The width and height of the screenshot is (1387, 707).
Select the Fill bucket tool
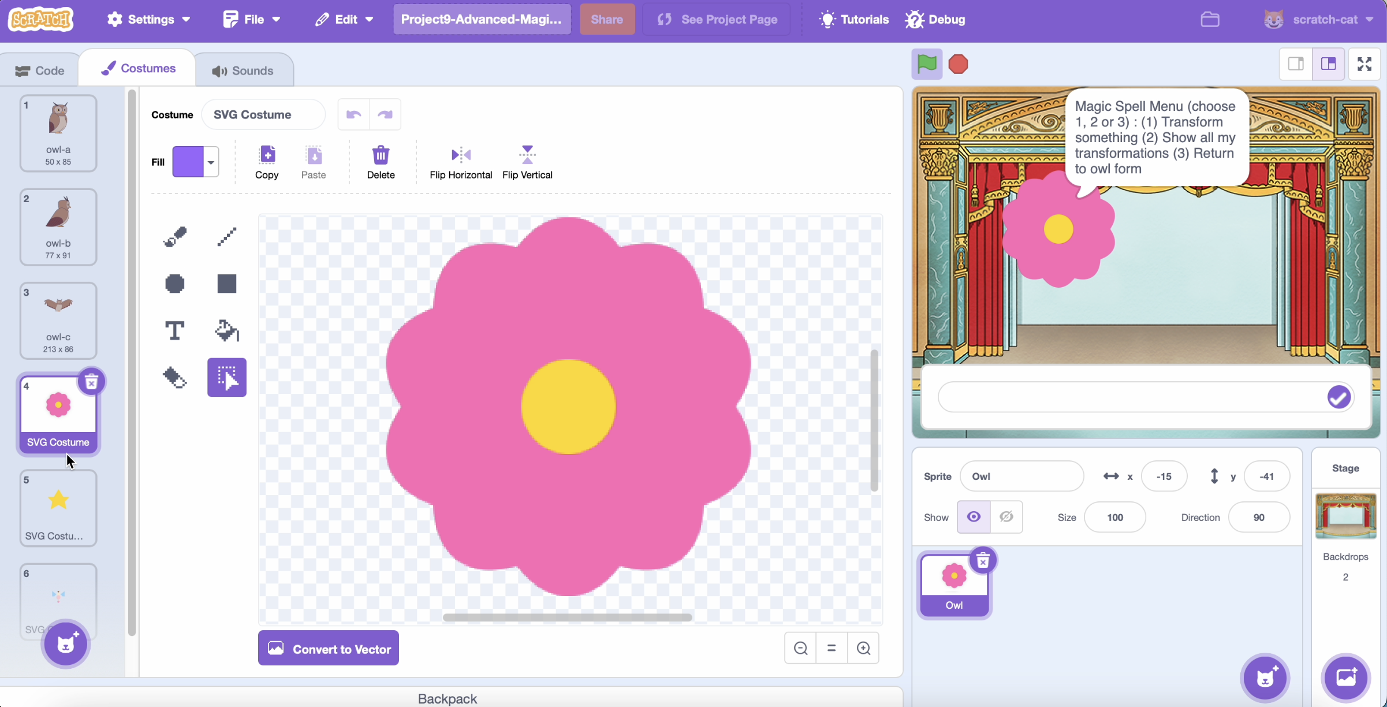[226, 331]
